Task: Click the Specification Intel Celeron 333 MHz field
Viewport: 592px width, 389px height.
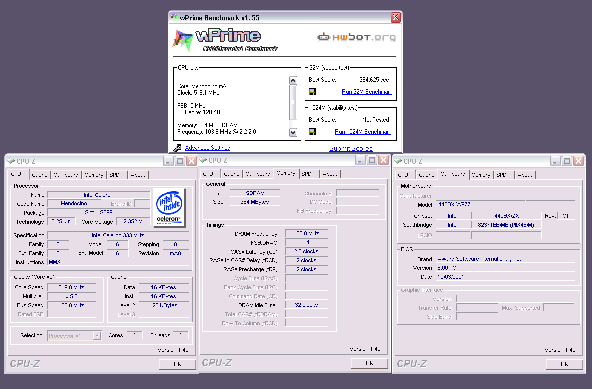Action: (x=118, y=235)
